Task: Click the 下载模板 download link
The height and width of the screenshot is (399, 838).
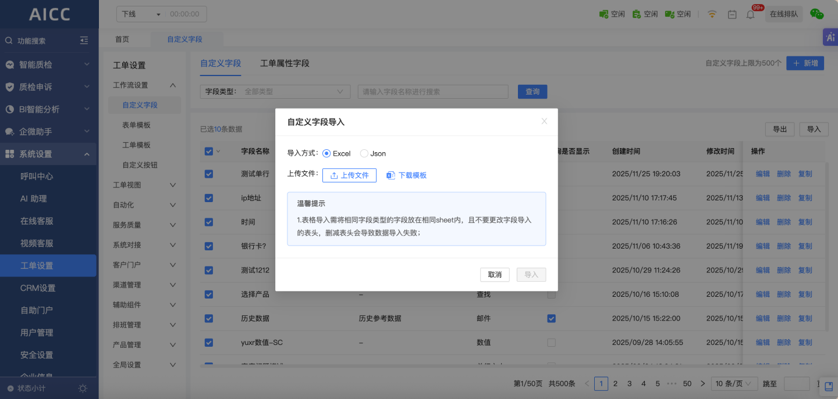Action: [x=407, y=175]
